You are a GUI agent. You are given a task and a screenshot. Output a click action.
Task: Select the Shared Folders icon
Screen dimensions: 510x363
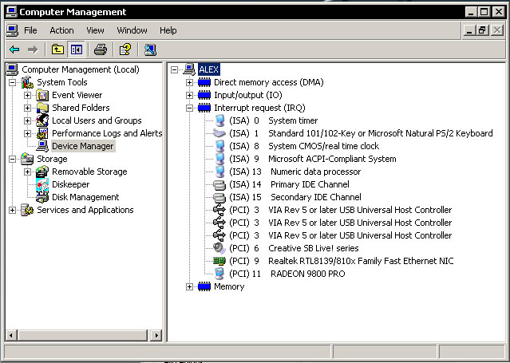coord(42,108)
